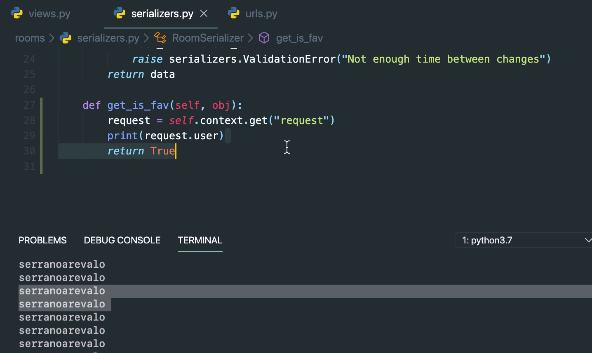Viewport: 592px width, 353px height.
Task: Click the Python icon on urls.py tab
Action: (x=234, y=13)
